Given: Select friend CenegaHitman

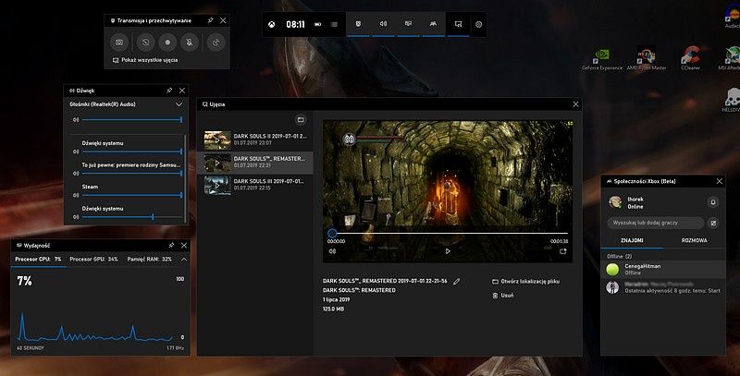Looking at the screenshot, I should point(663,269).
